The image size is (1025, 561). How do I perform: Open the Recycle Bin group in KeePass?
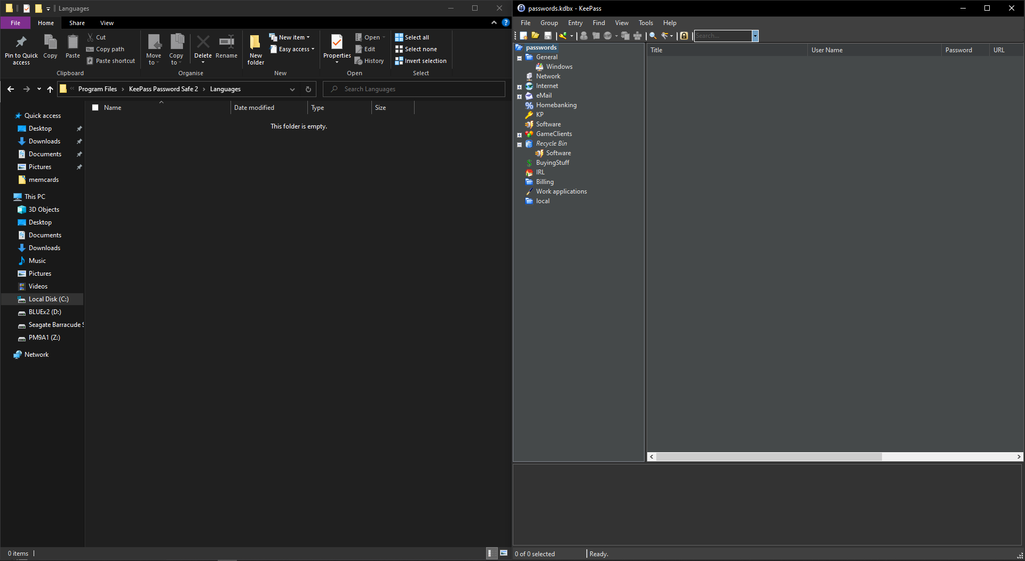(x=551, y=143)
